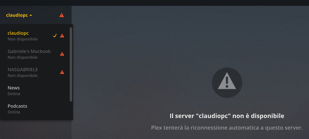Viewport: 309px width, 139px height.
Task: Click the small caret arrow beside claudiopc
Action: tap(31, 15)
